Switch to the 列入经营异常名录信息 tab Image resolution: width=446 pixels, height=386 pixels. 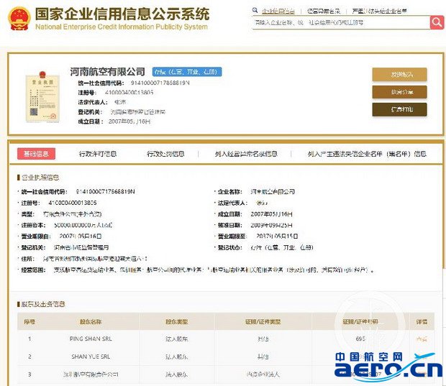[246, 154]
